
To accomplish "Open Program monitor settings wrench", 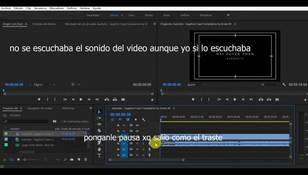I will click(x=284, y=85).
